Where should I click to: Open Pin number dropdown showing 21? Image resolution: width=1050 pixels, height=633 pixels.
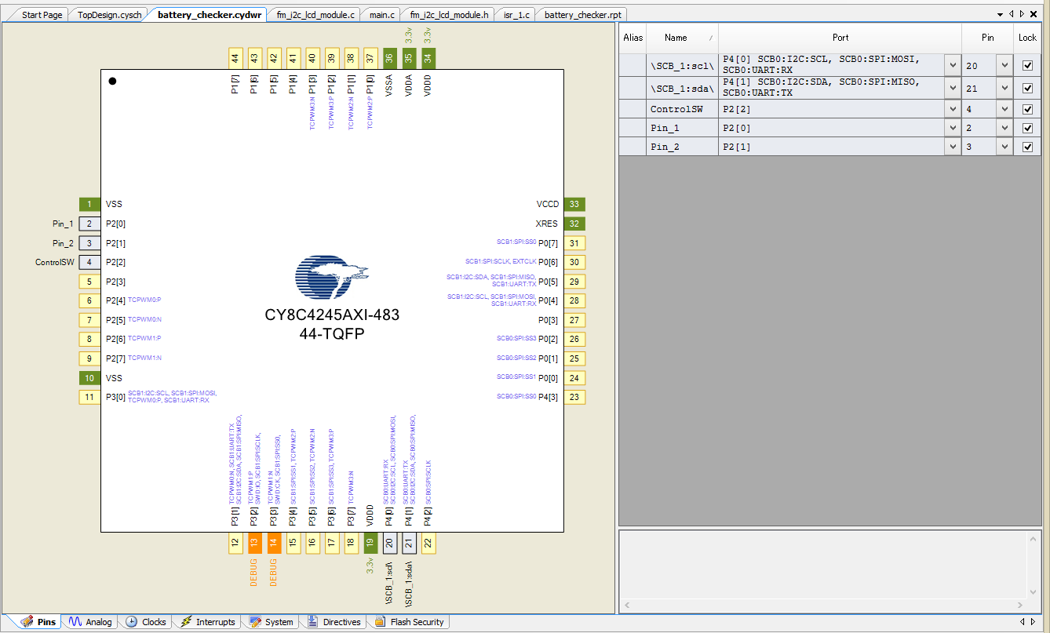(x=1004, y=88)
